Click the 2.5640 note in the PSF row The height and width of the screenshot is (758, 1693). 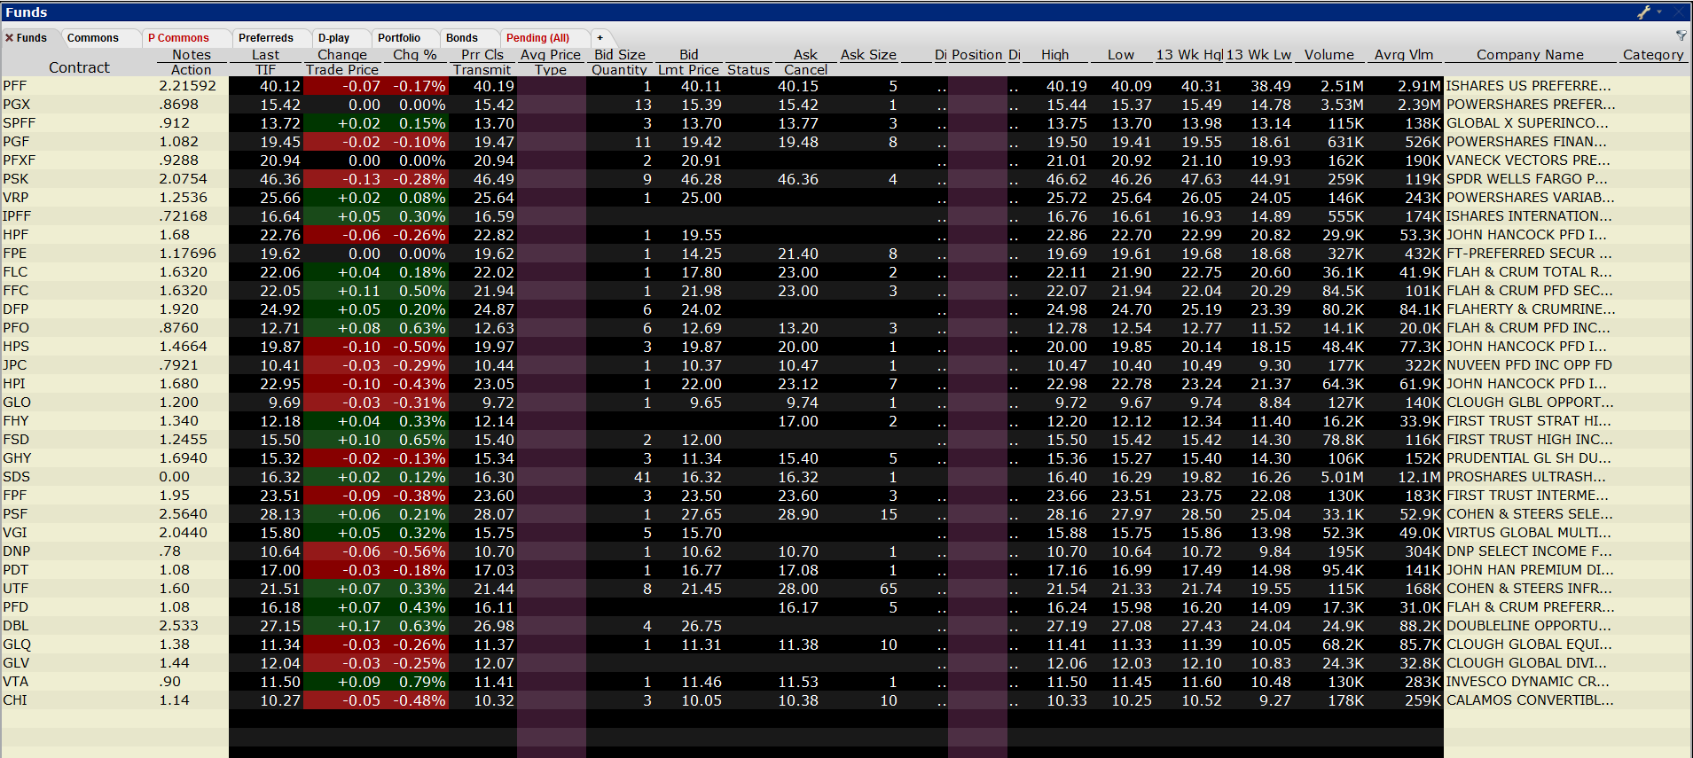click(184, 514)
